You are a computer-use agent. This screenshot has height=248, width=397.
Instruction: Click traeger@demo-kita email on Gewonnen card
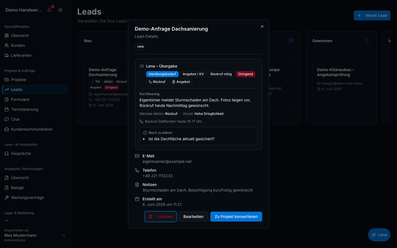[343, 83]
